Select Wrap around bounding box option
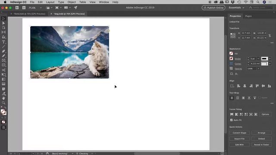 pos(238,98)
